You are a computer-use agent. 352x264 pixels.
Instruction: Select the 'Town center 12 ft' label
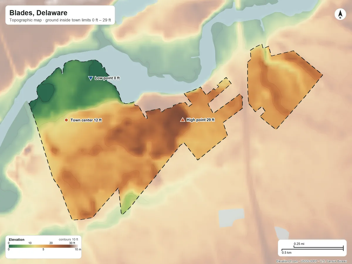point(86,120)
